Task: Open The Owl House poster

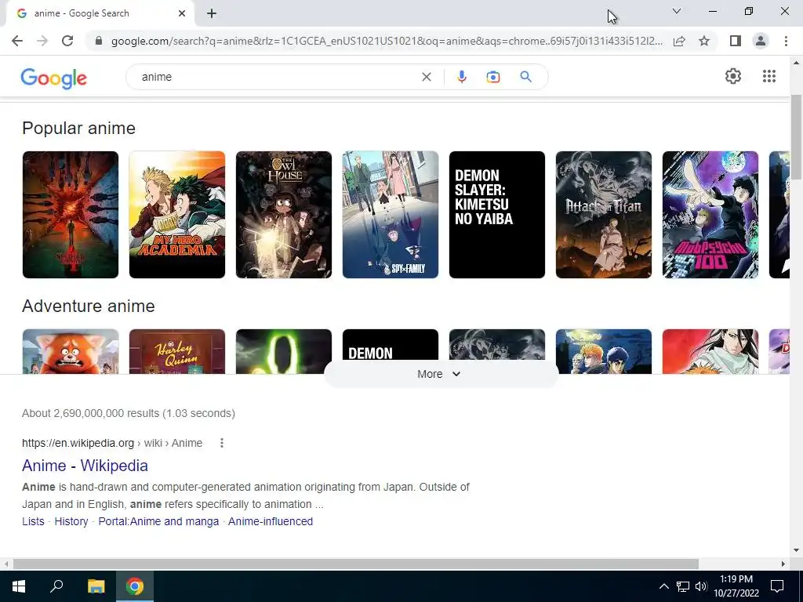Action: [x=284, y=215]
